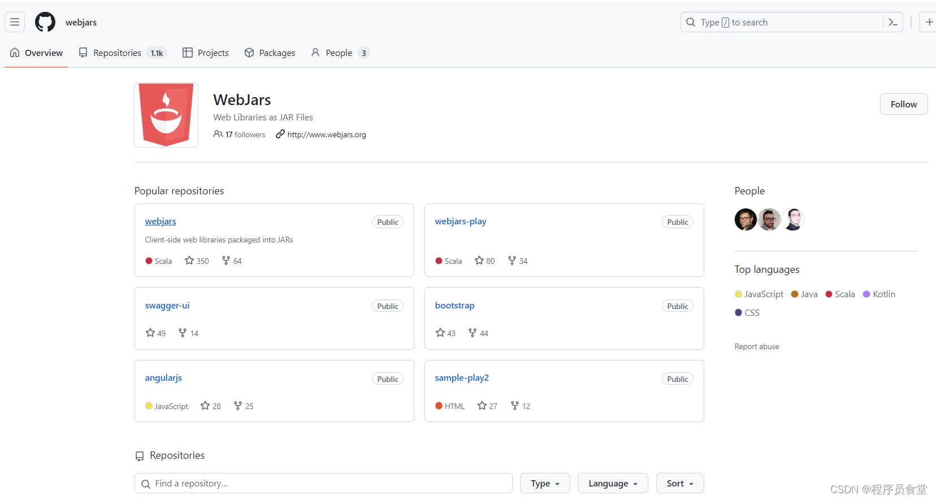Click the JavaScript top language
This screenshot has height=500, width=936.
759,294
